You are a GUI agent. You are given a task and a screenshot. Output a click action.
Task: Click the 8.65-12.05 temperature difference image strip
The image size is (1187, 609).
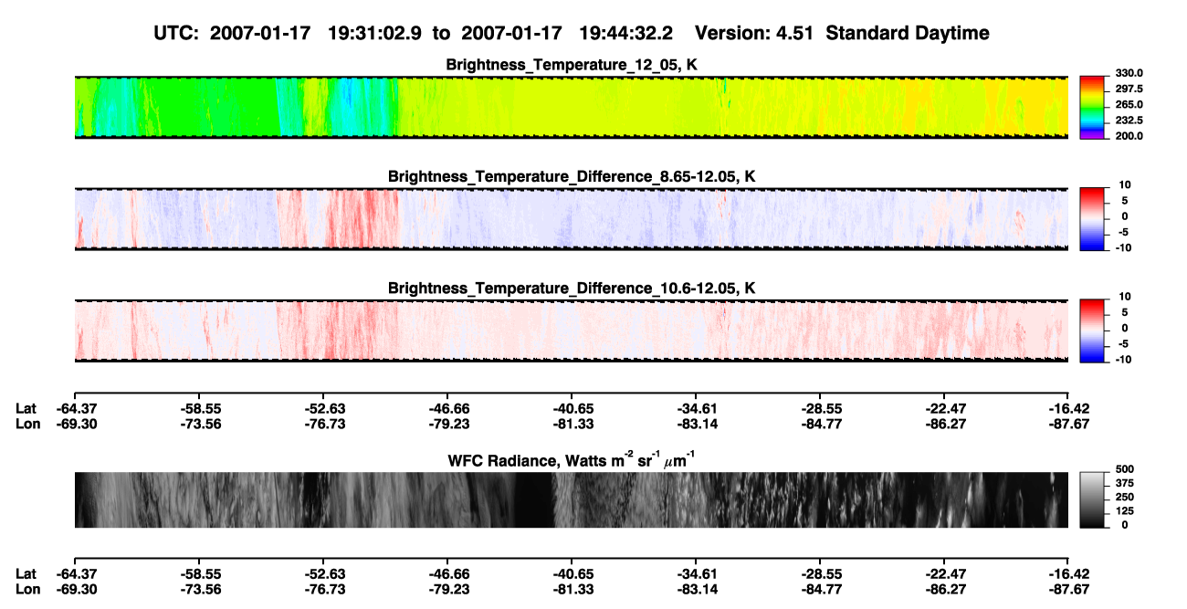[x=571, y=219]
